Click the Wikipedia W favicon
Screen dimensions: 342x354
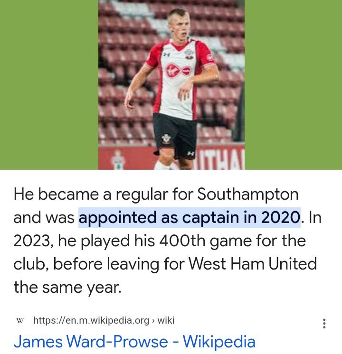click(x=20, y=321)
